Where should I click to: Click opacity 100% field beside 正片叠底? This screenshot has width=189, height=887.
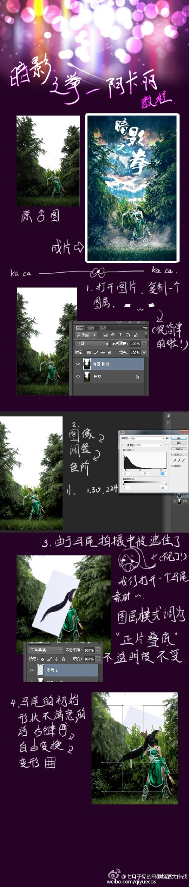pos(89,650)
